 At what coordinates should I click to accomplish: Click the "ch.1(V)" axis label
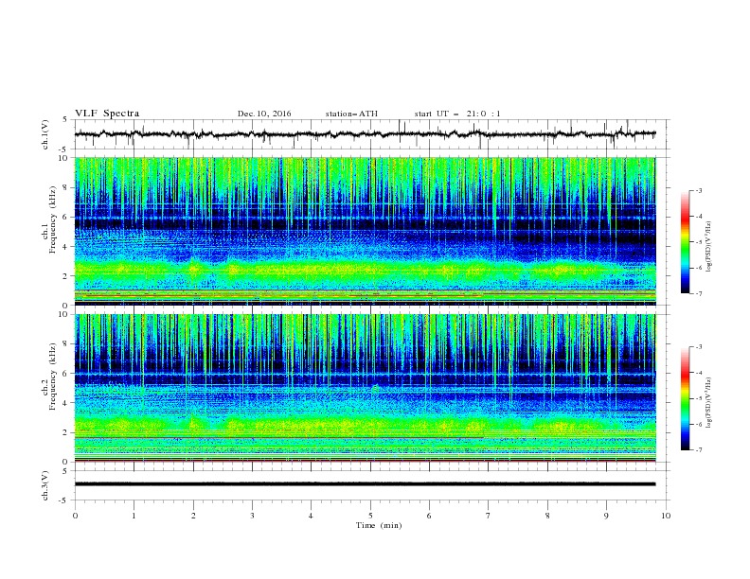pos(45,134)
